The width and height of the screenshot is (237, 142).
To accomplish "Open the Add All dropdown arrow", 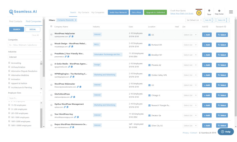I will click(x=214, y=20).
